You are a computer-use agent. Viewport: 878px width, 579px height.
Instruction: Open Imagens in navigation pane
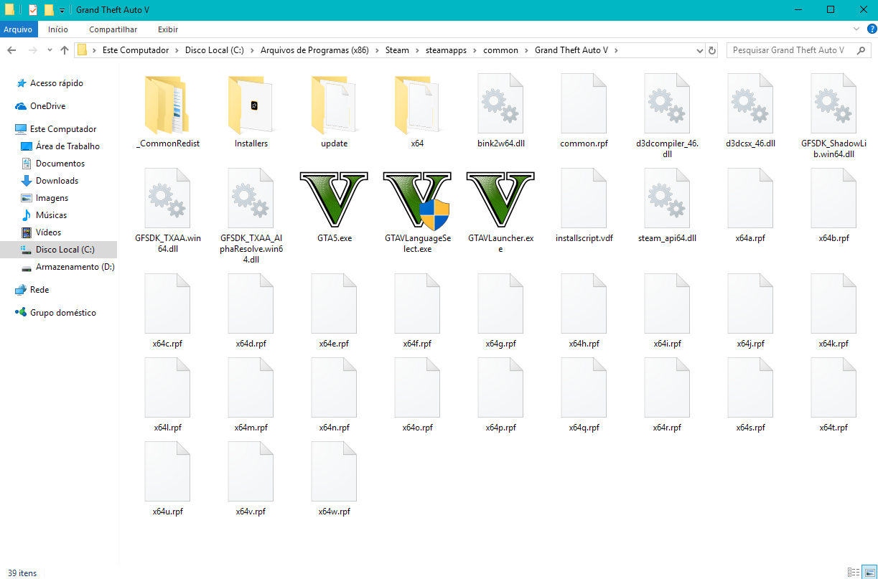(52, 198)
